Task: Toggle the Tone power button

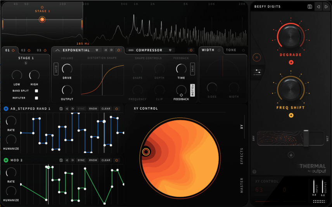Action: coord(244,50)
